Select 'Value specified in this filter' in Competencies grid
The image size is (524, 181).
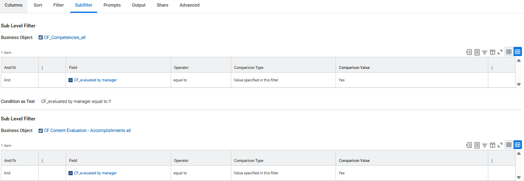point(283,80)
